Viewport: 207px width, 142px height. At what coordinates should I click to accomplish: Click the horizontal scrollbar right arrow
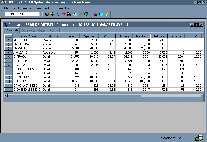click(x=202, y=96)
